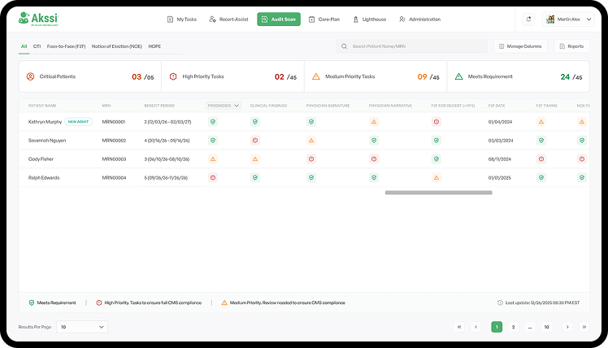Viewport: 608px width, 348px height.
Task: Open the notification bell
Action: (528, 19)
